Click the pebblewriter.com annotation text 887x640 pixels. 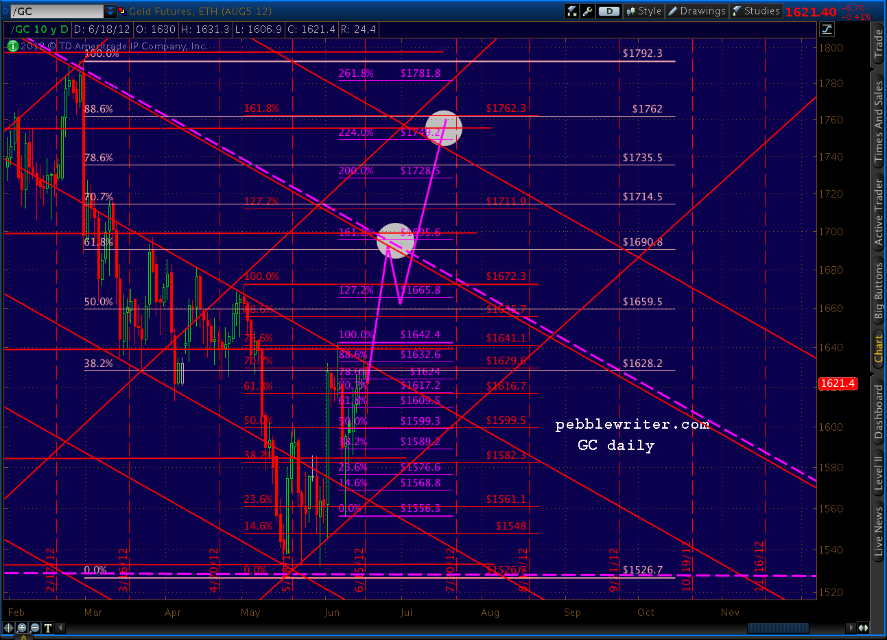point(632,425)
